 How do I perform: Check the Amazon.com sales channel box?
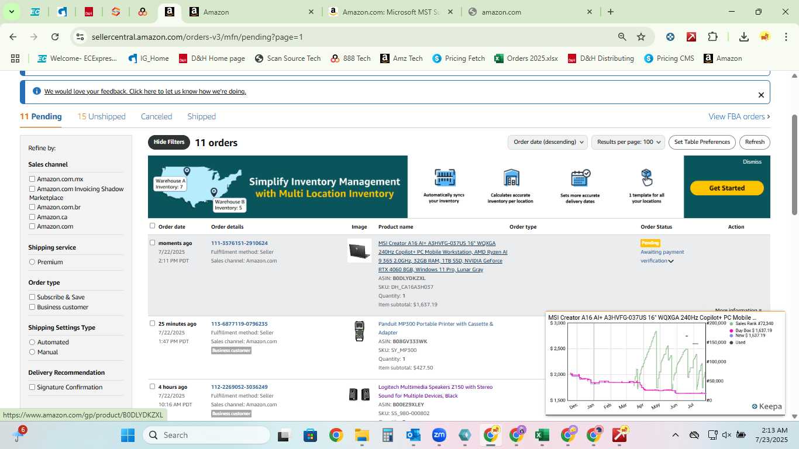[32, 226]
